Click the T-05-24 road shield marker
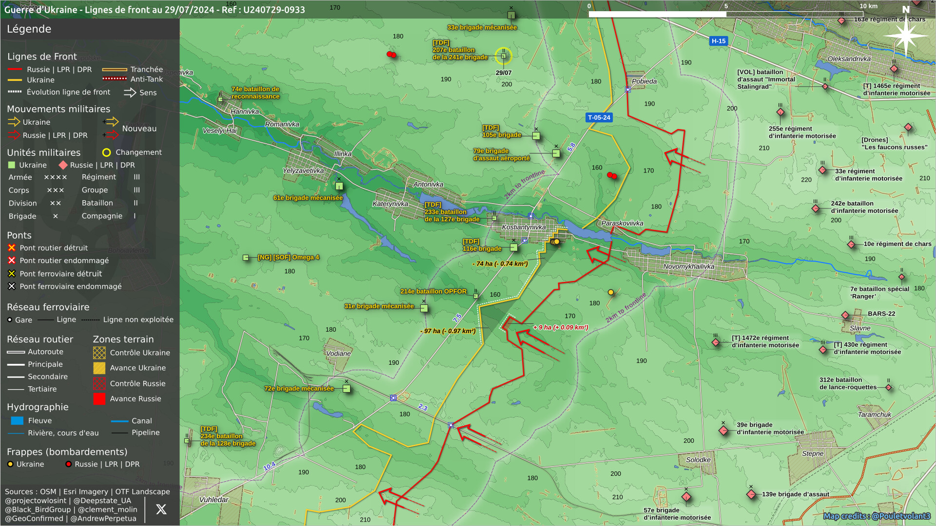The image size is (936, 526). coord(599,117)
